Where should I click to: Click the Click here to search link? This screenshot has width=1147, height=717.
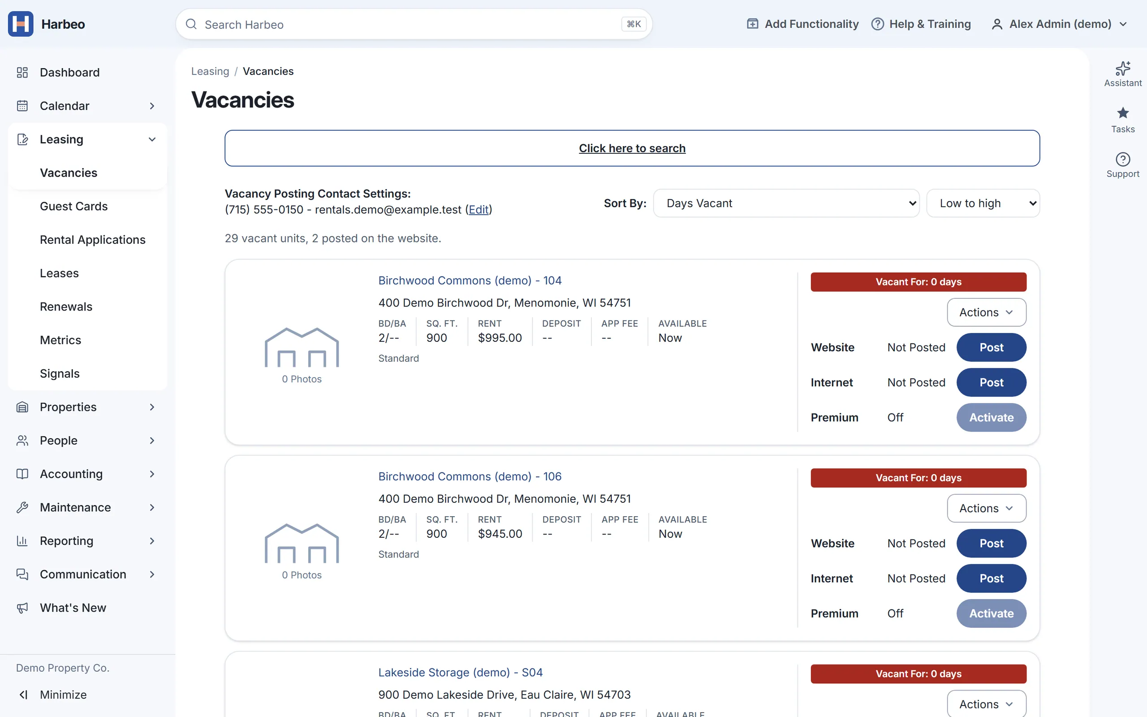click(632, 148)
